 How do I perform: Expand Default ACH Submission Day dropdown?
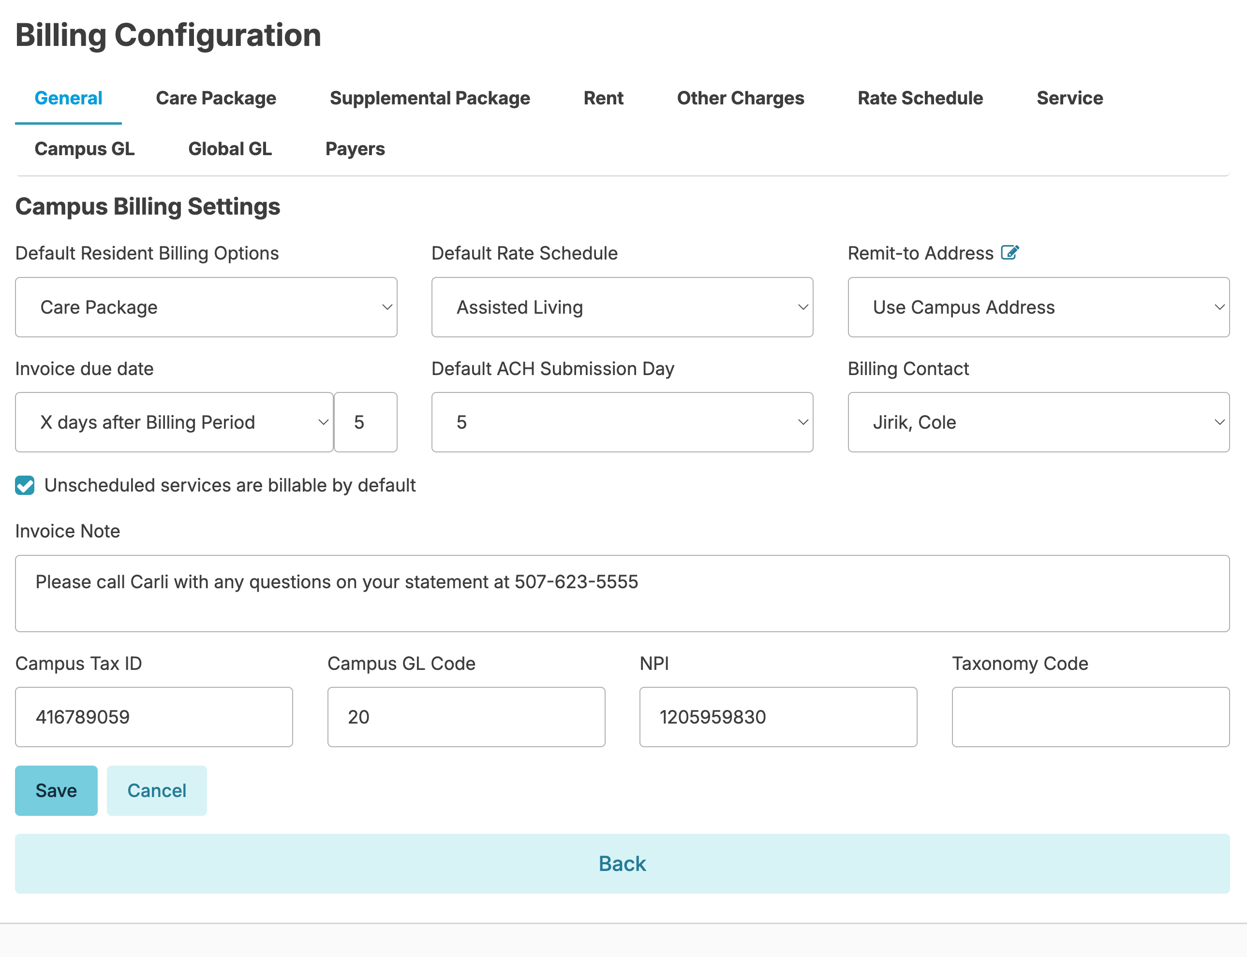pyautogui.click(x=622, y=422)
